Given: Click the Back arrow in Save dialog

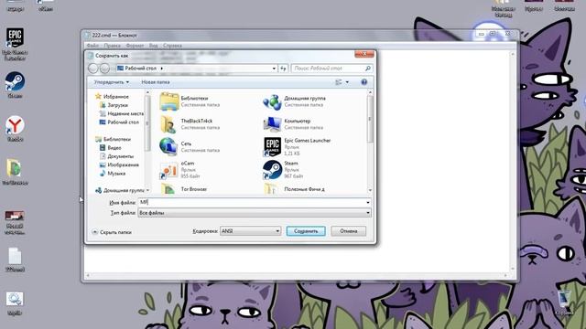Looking at the screenshot, I should [93, 69].
